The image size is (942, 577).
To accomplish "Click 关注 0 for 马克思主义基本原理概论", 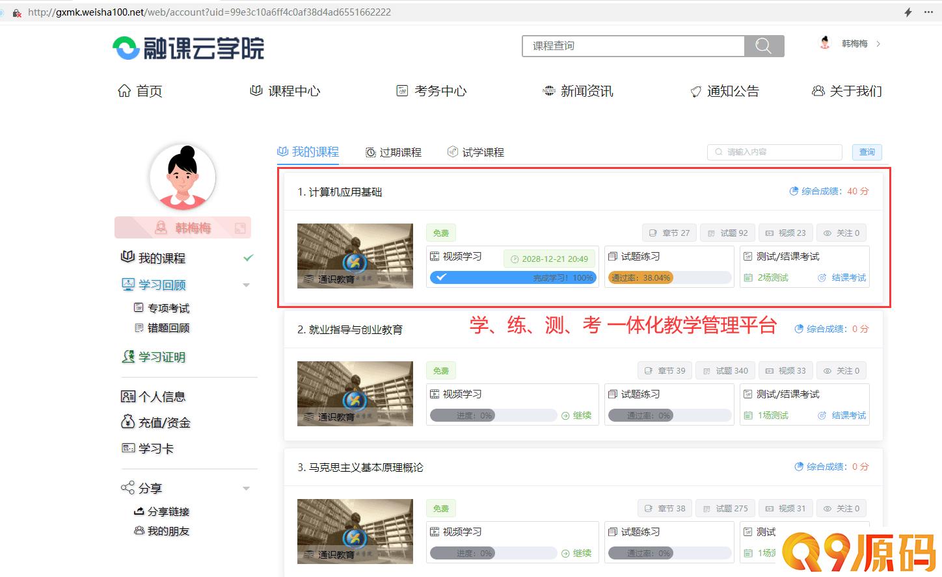I will point(841,508).
